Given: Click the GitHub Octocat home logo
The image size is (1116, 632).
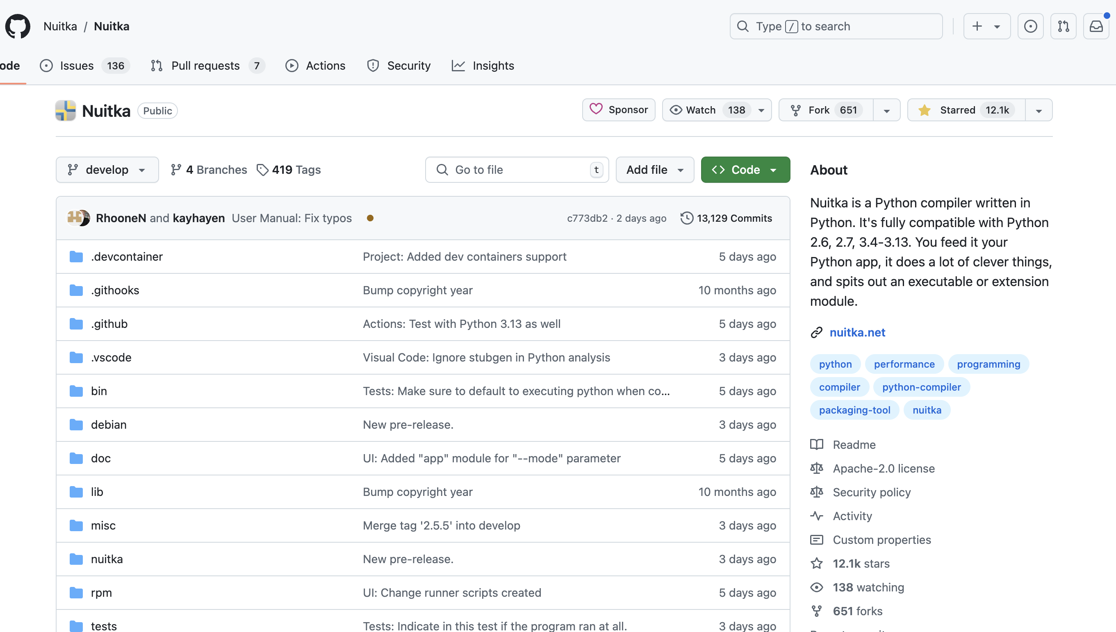Looking at the screenshot, I should 18,27.
